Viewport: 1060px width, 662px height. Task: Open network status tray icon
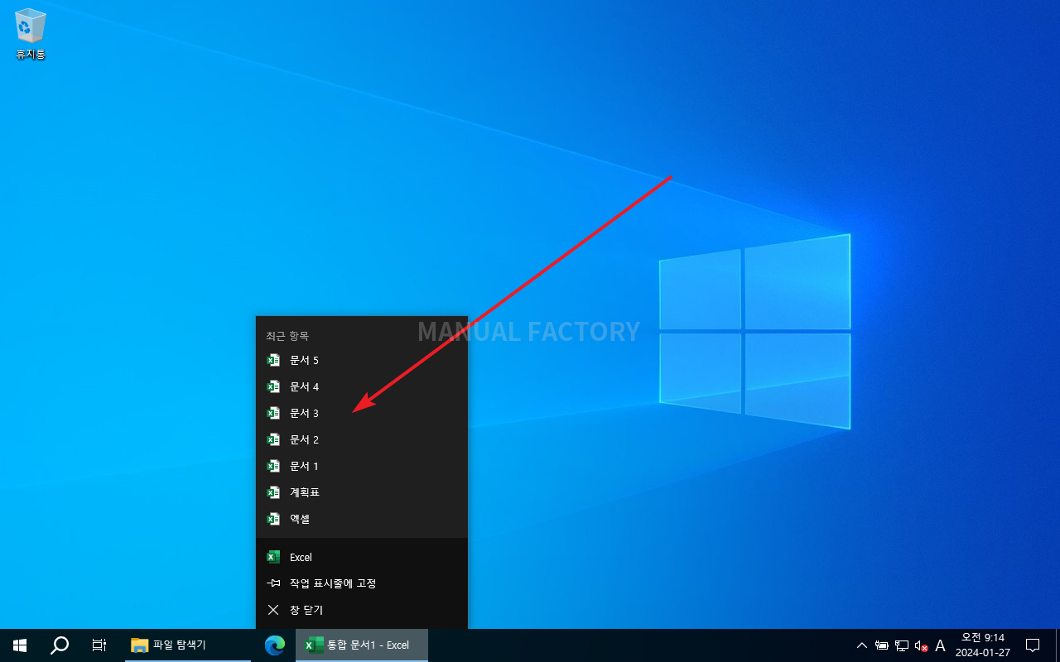click(902, 645)
